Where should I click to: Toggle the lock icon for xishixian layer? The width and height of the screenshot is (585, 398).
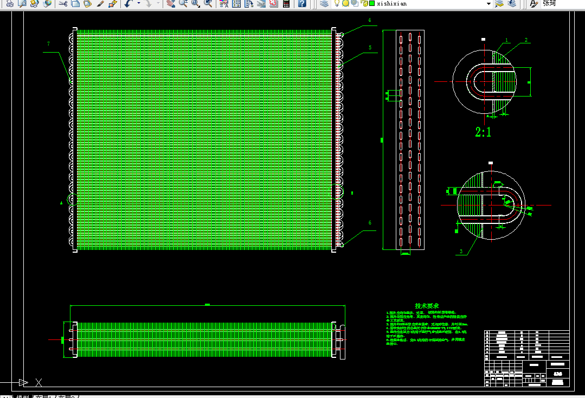364,3
